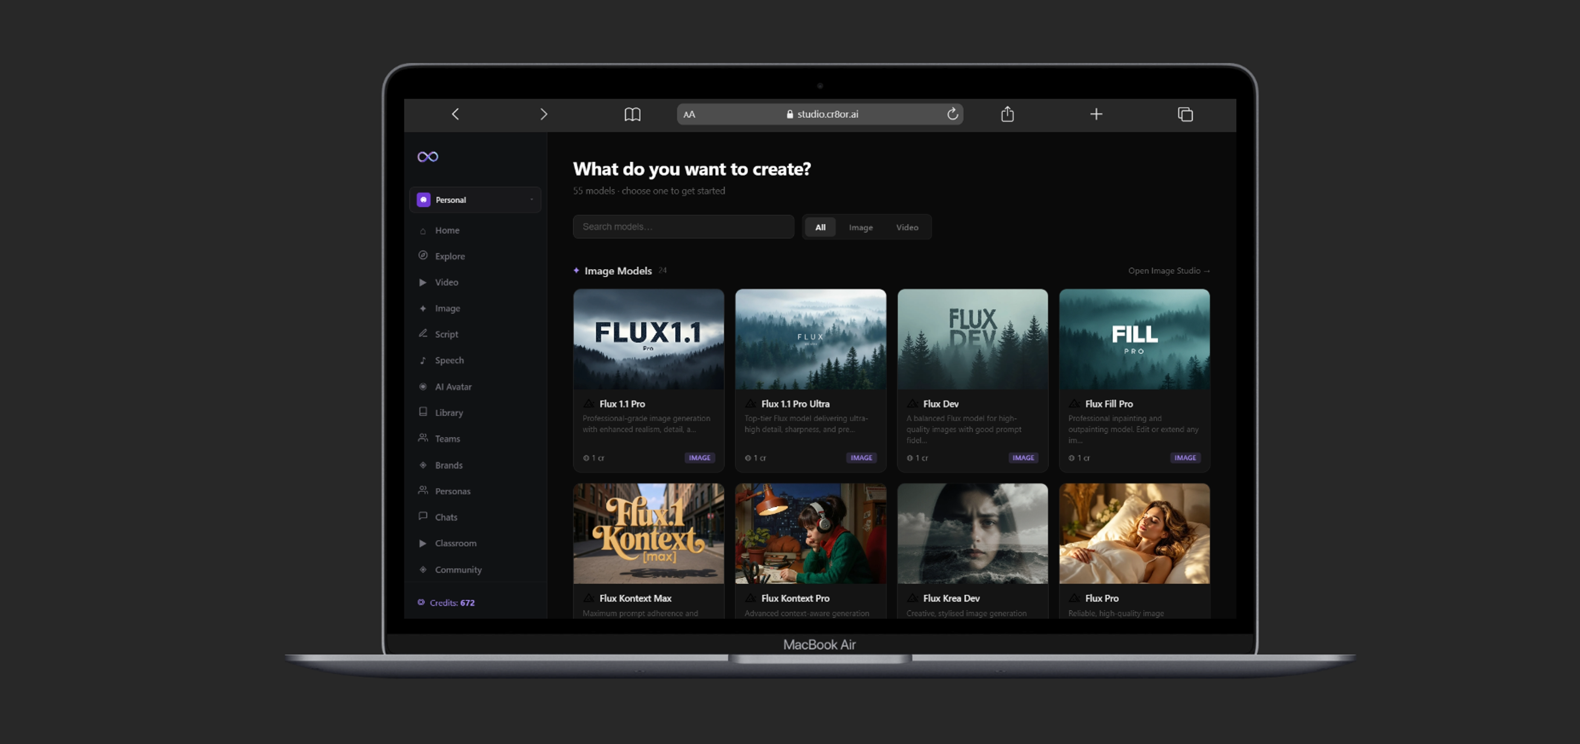
Task: Switch to the Image filter tab
Action: [860, 228]
